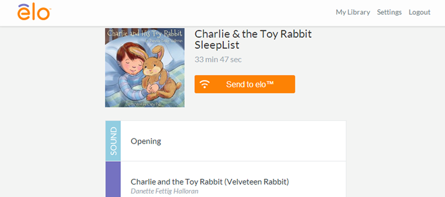Click author name Danette Fettig Halloran
Viewport: 445px width, 197px height.
point(164,191)
